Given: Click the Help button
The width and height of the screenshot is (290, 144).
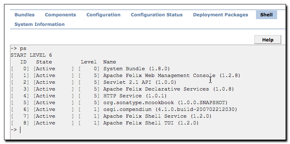Looking at the screenshot, I should click(268, 40).
